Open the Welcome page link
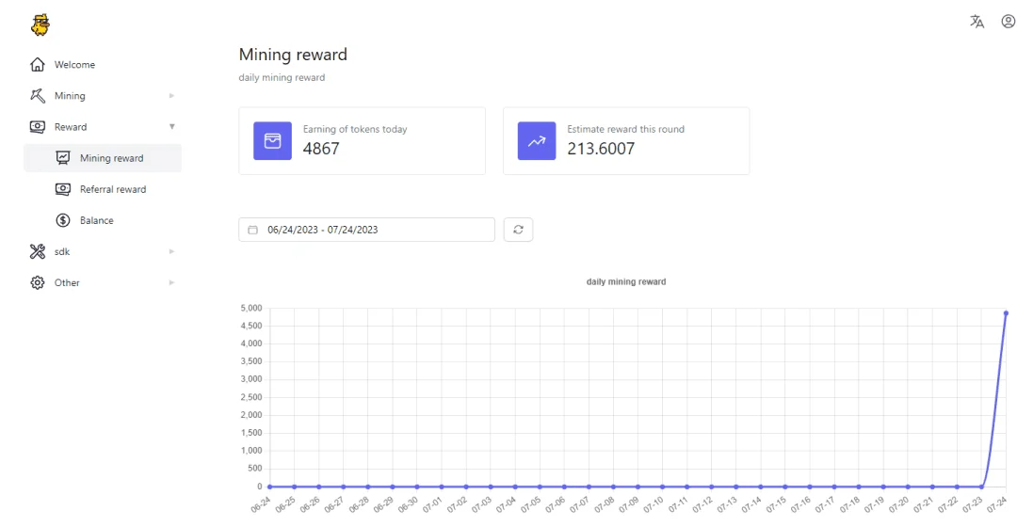This screenshot has width=1017, height=527. point(74,64)
